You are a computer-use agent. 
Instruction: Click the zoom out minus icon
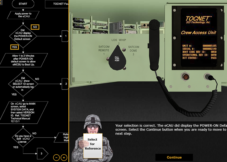pyautogui.click(x=56, y=157)
